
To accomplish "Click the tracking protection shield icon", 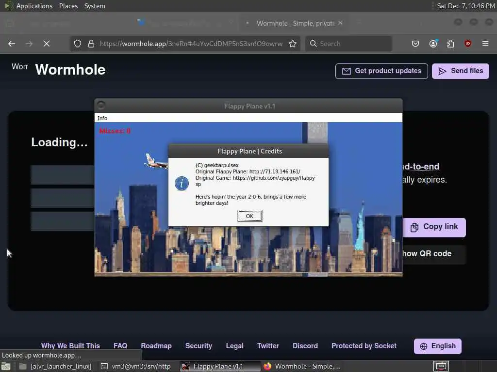I will pyautogui.click(x=78, y=44).
